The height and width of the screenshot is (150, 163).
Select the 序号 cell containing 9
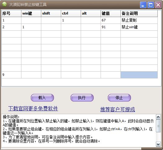tap(11, 75)
